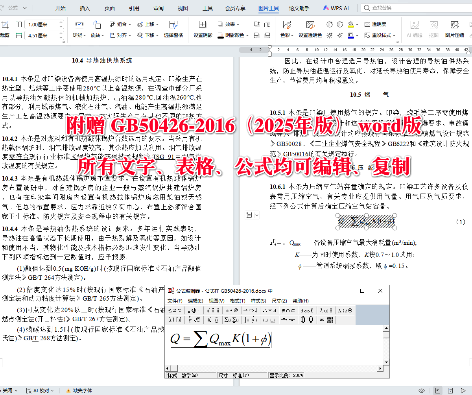This screenshot has height=395, width=472.
Task: Open operator symbols palette (±•⊗) in equation editor
Action: tap(232, 310)
